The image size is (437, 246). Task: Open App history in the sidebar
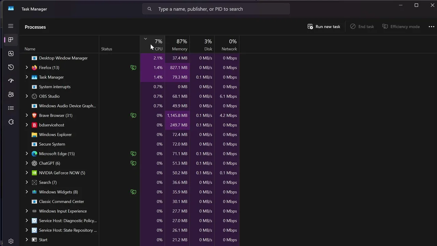[11, 67]
